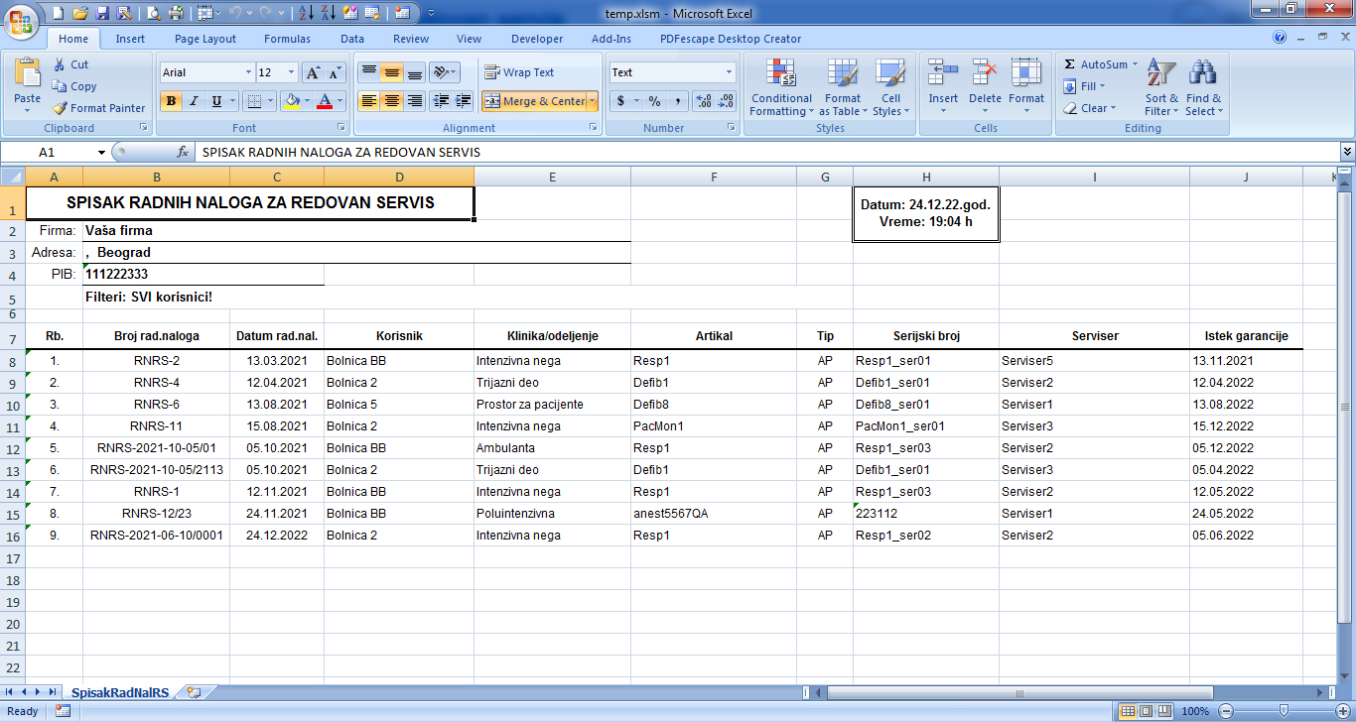Sort ascending A to Z from Quick Access
This screenshot has height=722, width=1356.
307,13
